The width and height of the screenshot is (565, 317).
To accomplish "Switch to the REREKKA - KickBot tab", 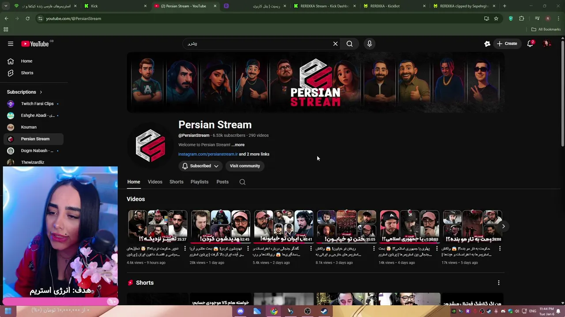I will coord(395,6).
